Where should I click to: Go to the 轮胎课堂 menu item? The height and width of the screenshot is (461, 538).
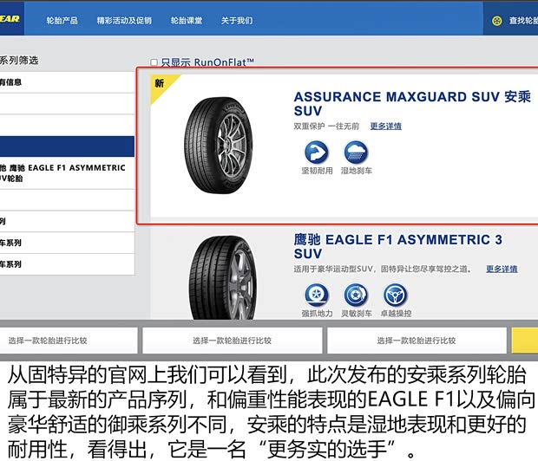pyautogui.click(x=187, y=20)
